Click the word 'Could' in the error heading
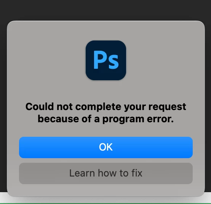The width and height of the screenshot is (211, 204). coord(40,106)
